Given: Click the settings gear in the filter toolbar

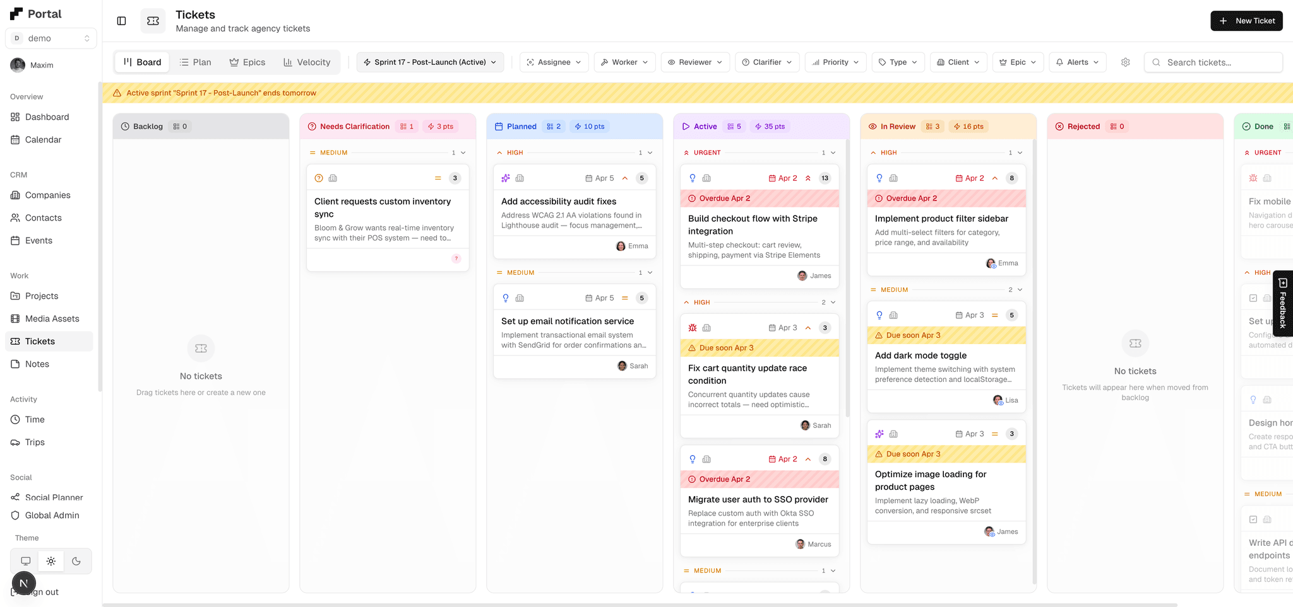Looking at the screenshot, I should (x=1125, y=62).
